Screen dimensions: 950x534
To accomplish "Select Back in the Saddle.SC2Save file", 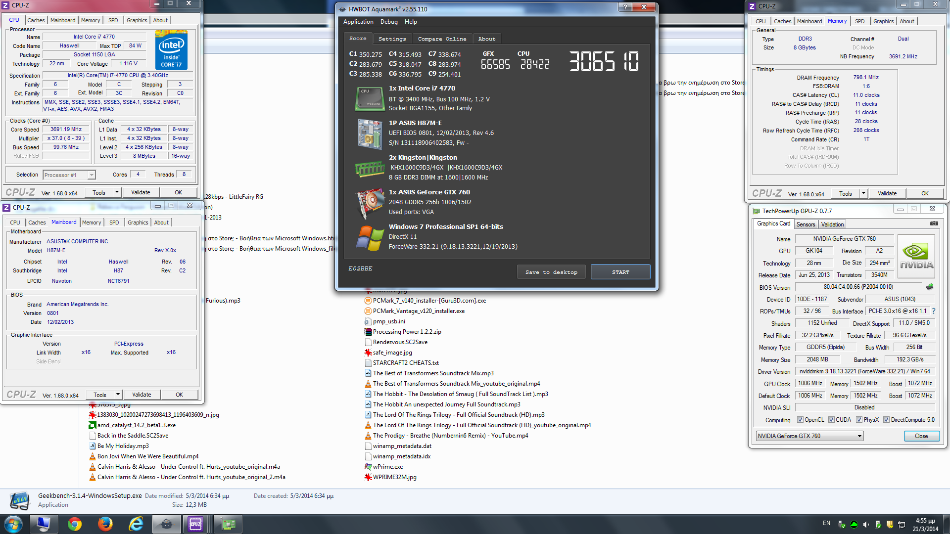I will pos(133,436).
